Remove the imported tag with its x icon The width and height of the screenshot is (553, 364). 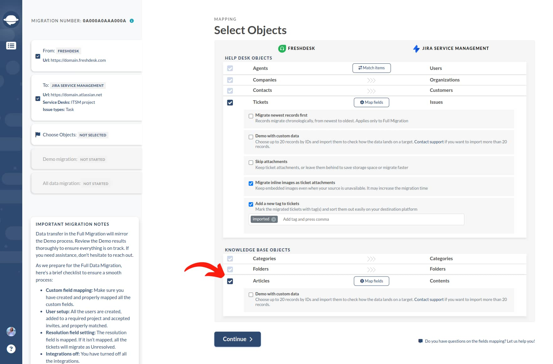tap(274, 219)
